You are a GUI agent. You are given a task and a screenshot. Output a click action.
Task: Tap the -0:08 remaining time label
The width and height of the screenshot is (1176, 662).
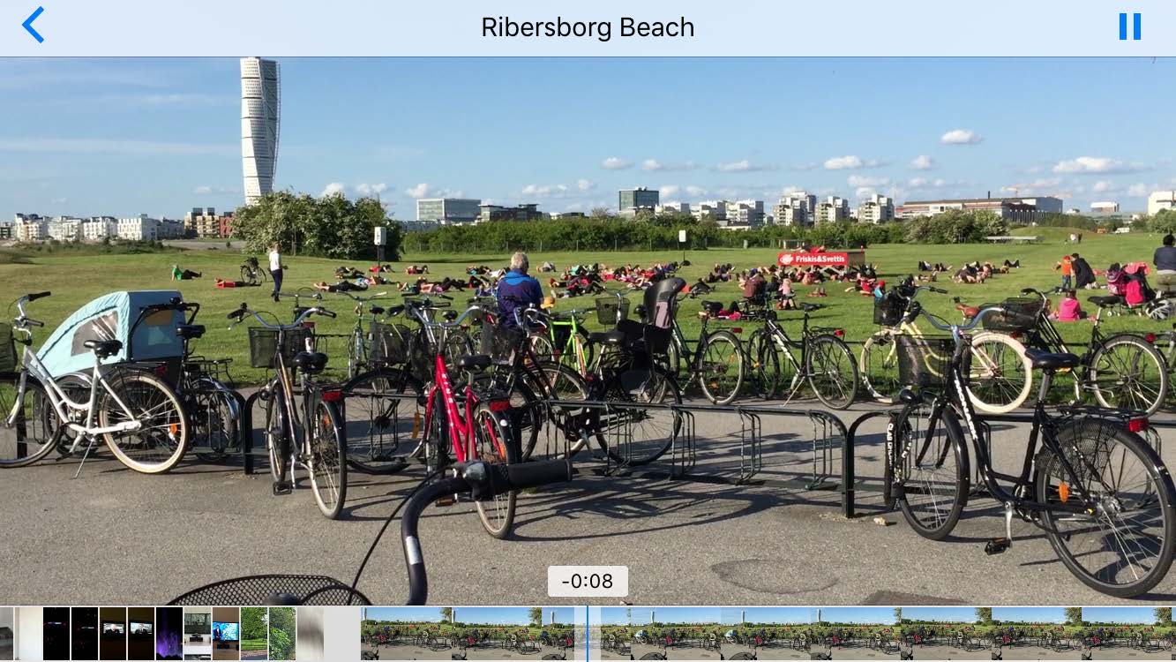[588, 581]
